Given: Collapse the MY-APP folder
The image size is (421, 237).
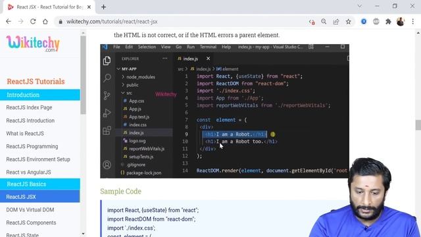Looking at the screenshot, I should click(x=127, y=68).
